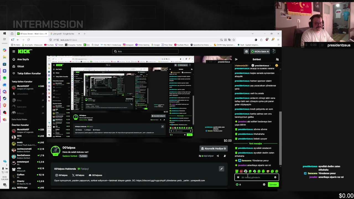Click the KICKs Satın Al button

tap(260, 51)
